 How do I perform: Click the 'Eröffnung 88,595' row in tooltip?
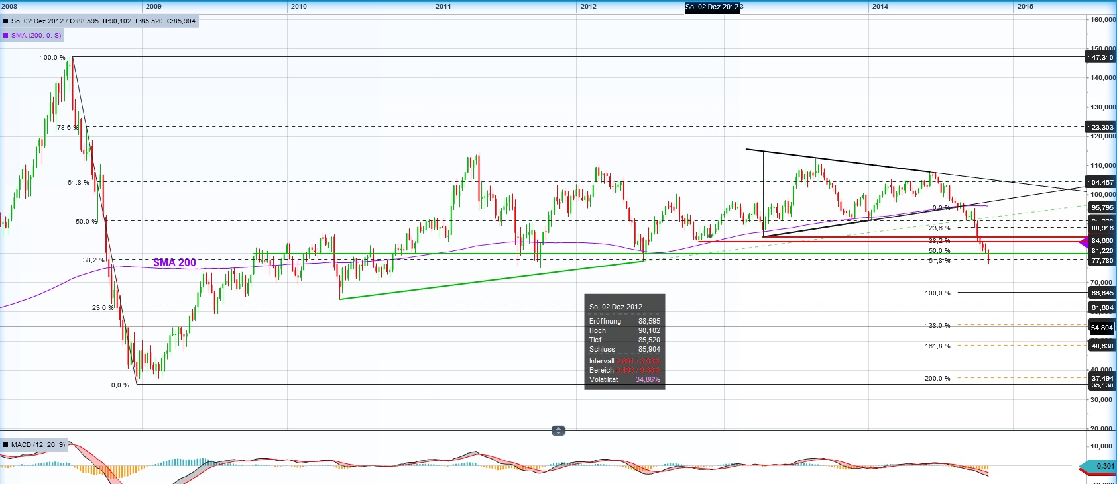[x=624, y=321]
